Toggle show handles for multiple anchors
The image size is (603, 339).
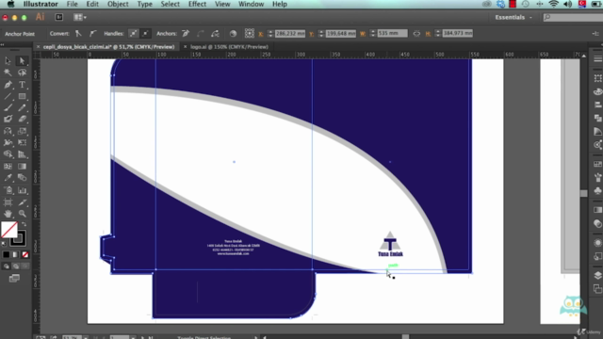[x=133, y=34]
